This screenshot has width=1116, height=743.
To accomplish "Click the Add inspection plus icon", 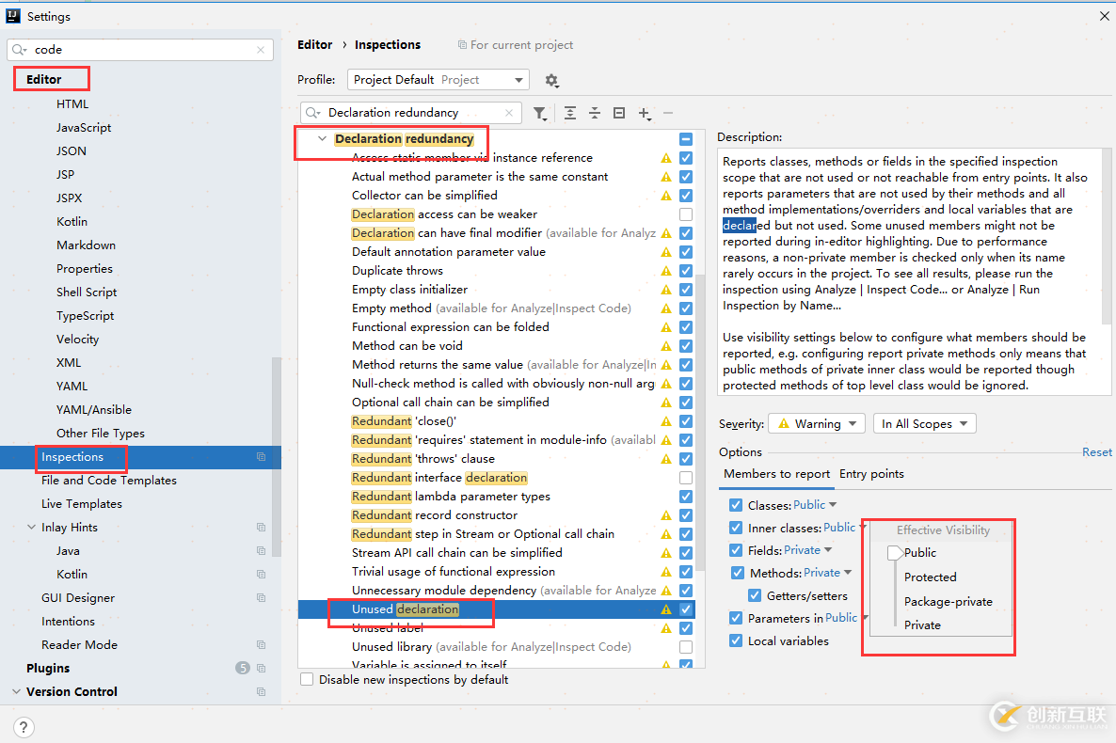I will [644, 113].
